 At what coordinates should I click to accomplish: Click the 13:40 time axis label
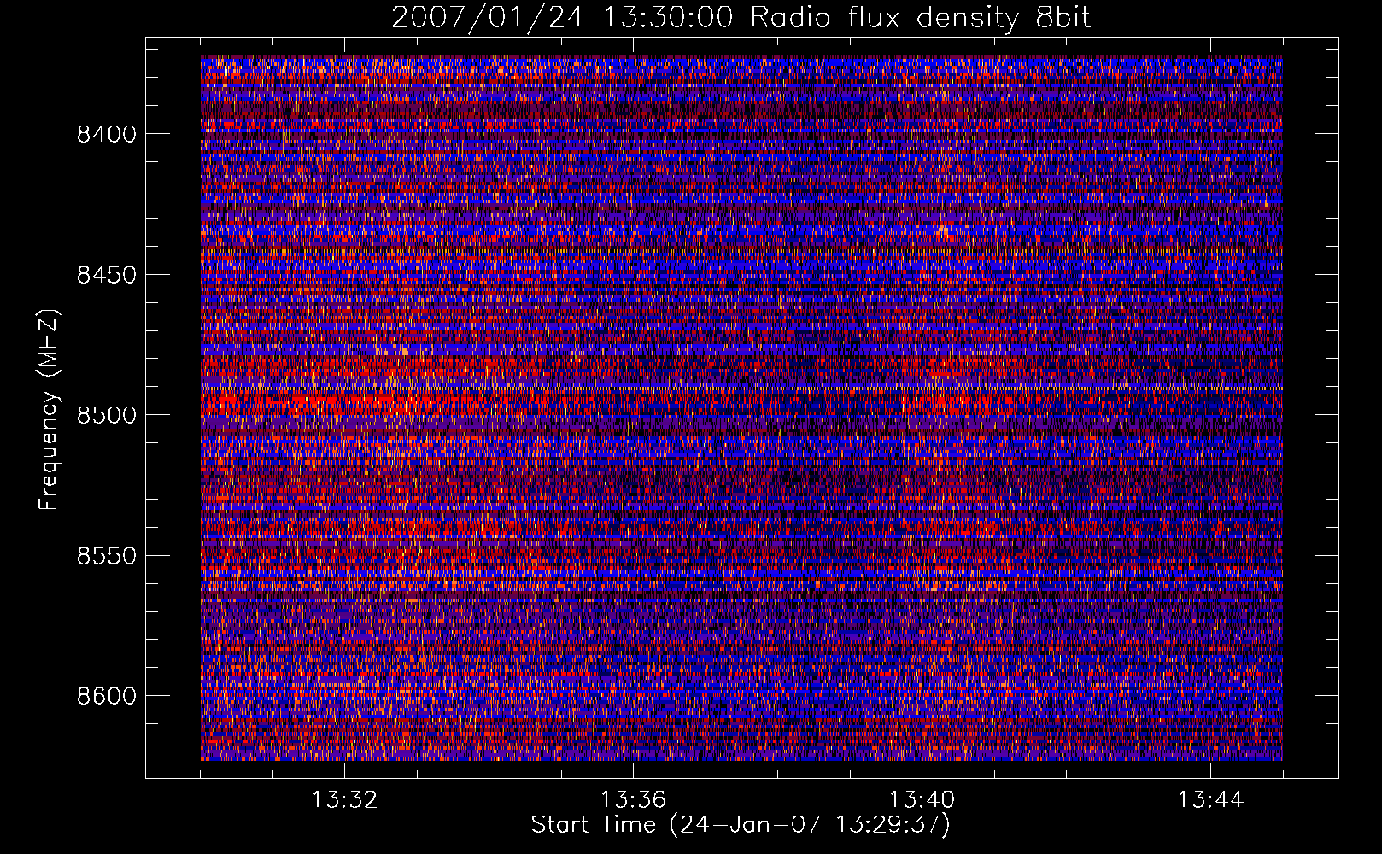[x=922, y=800]
